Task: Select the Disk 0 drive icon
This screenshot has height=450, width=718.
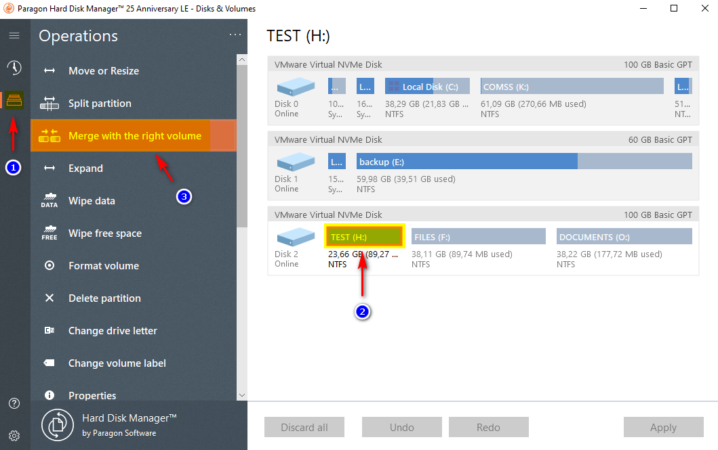Action: coord(296,87)
